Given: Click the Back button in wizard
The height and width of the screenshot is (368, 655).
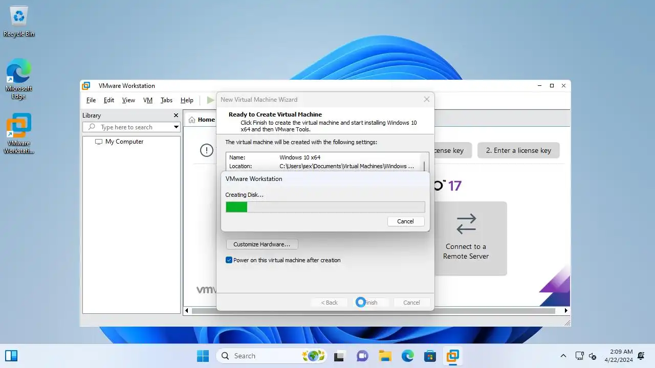Looking at the screenshot, I should click(330, 303).
